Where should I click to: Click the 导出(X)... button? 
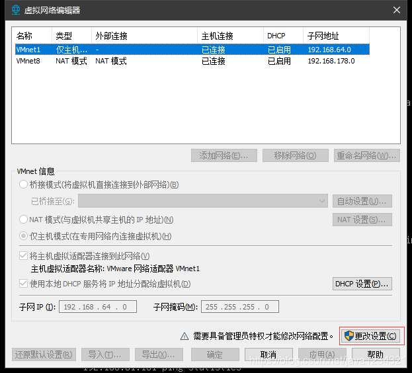(159, 354)
